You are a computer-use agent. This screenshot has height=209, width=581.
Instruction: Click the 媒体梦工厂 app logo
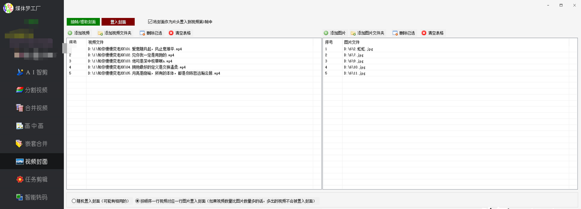(8, 8)
